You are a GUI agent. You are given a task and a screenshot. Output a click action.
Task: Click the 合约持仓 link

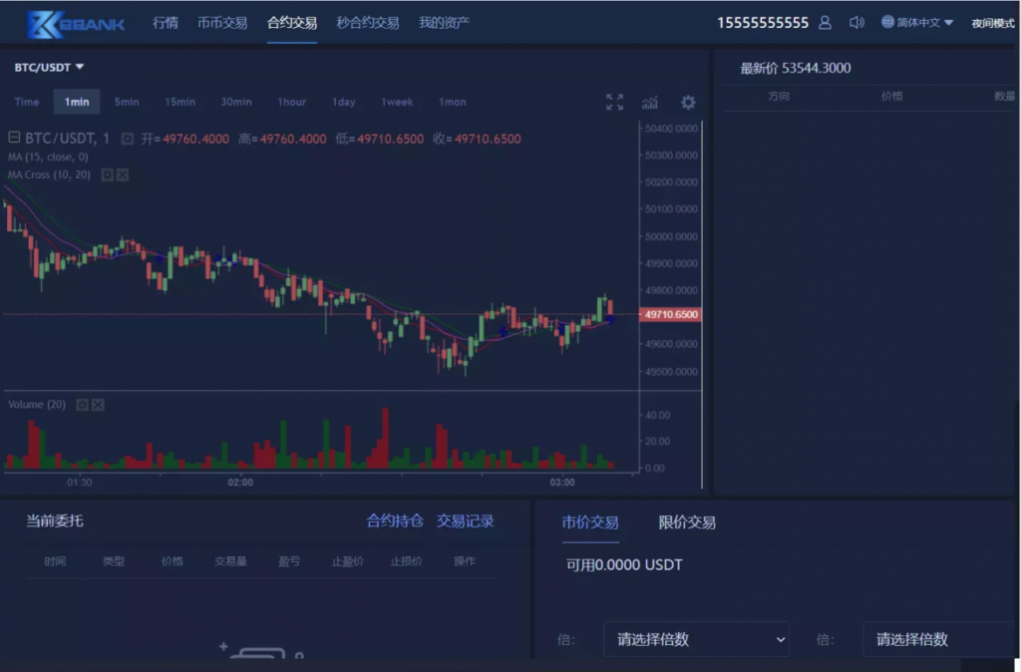pyautogui.click(x=395, y=520)
